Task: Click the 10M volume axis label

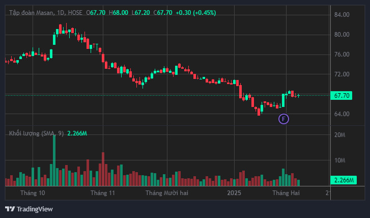Action: [340, 160]
